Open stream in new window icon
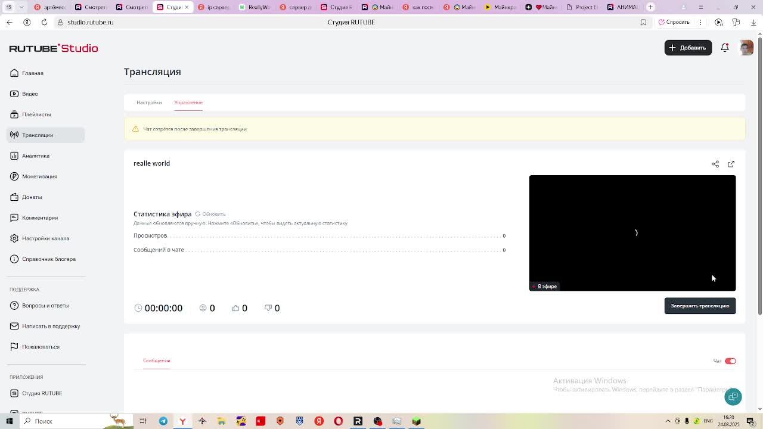The width and height of the screenshot is (763, 429). coord(731,164)
